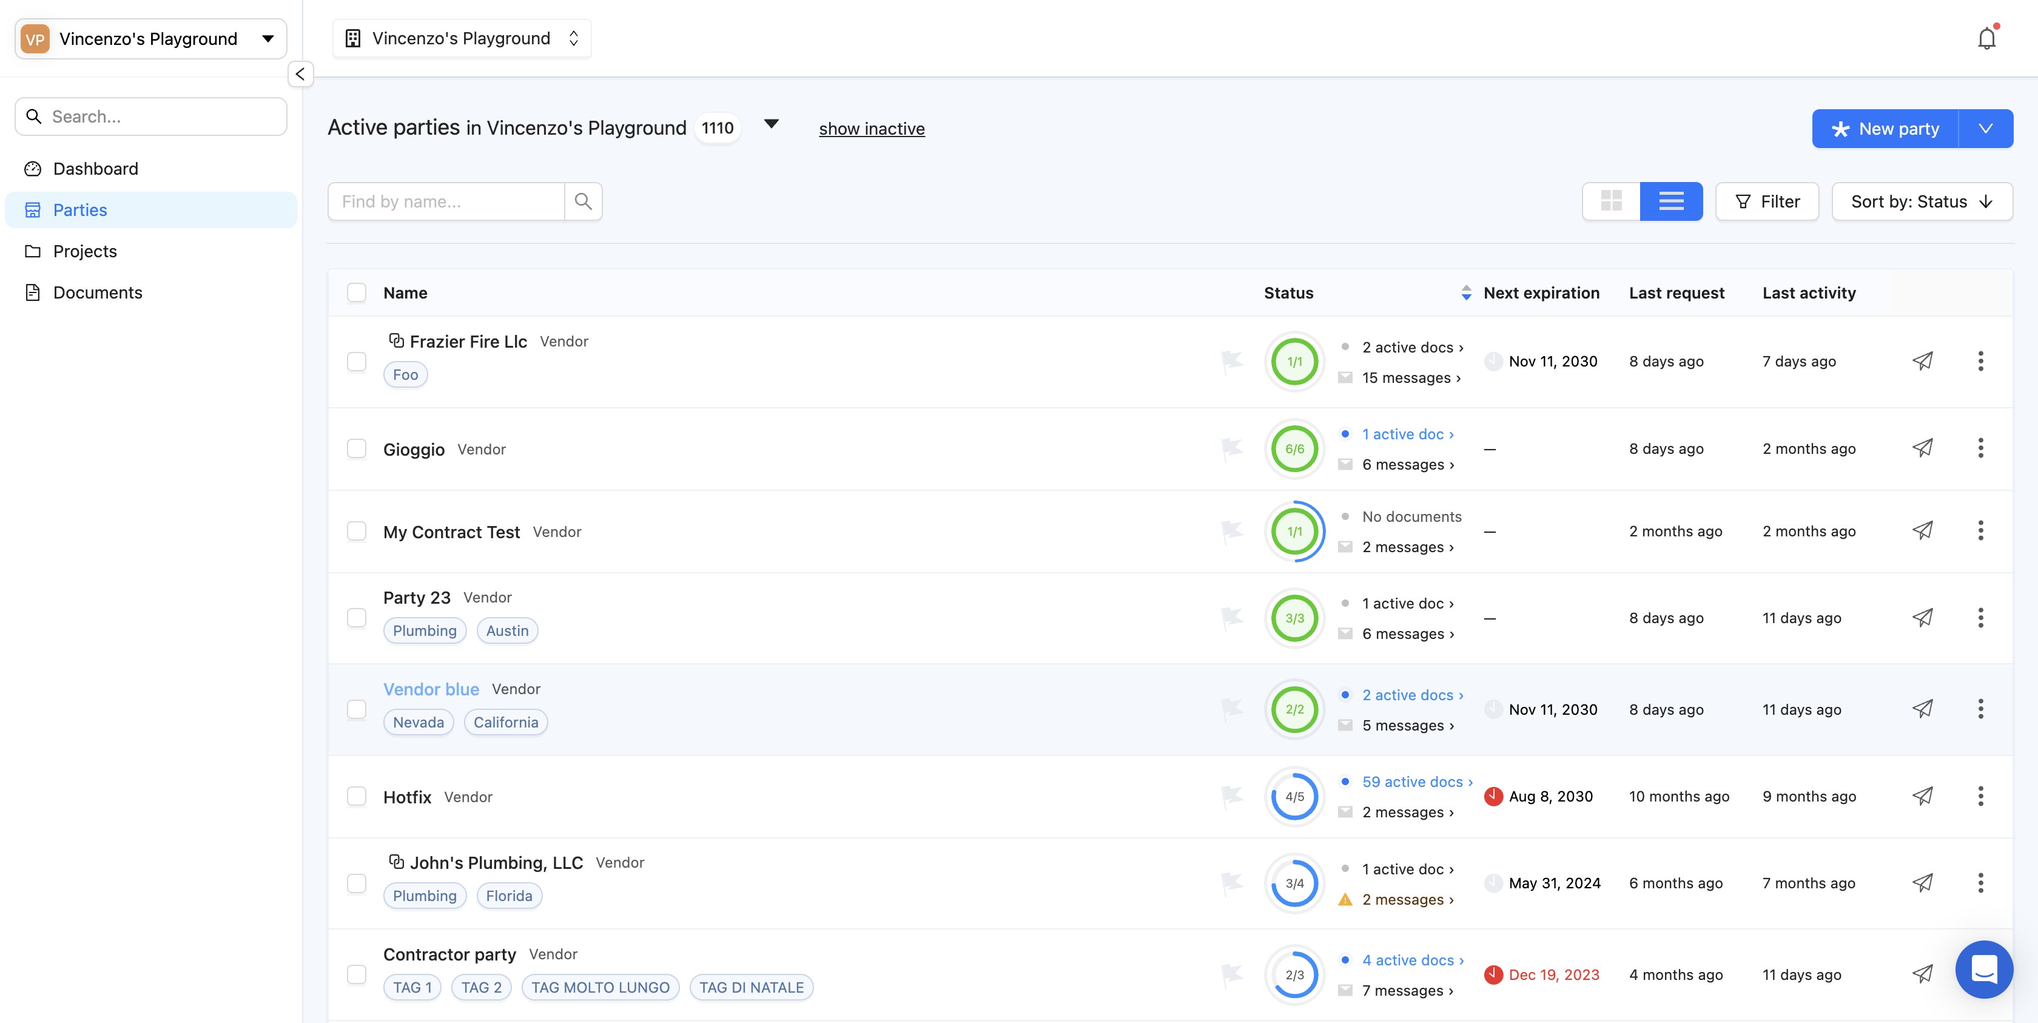Open the Filter button

[x=1767, y=201]
